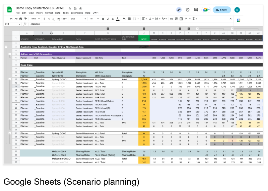The height and width of the screenshot is (191, 268).
Task: Apply currency format with dollar icon
Action: point(44,19)
